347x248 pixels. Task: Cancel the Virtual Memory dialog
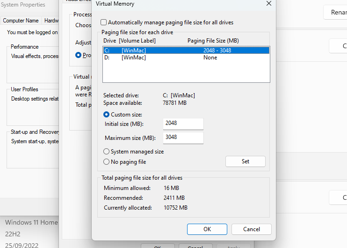click(x=252, y=229)
